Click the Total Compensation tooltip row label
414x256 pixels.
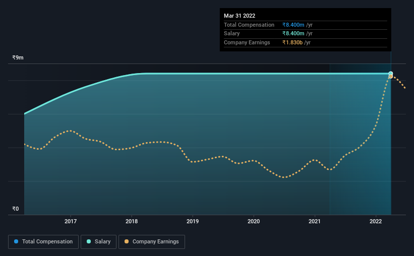point(249,25)
